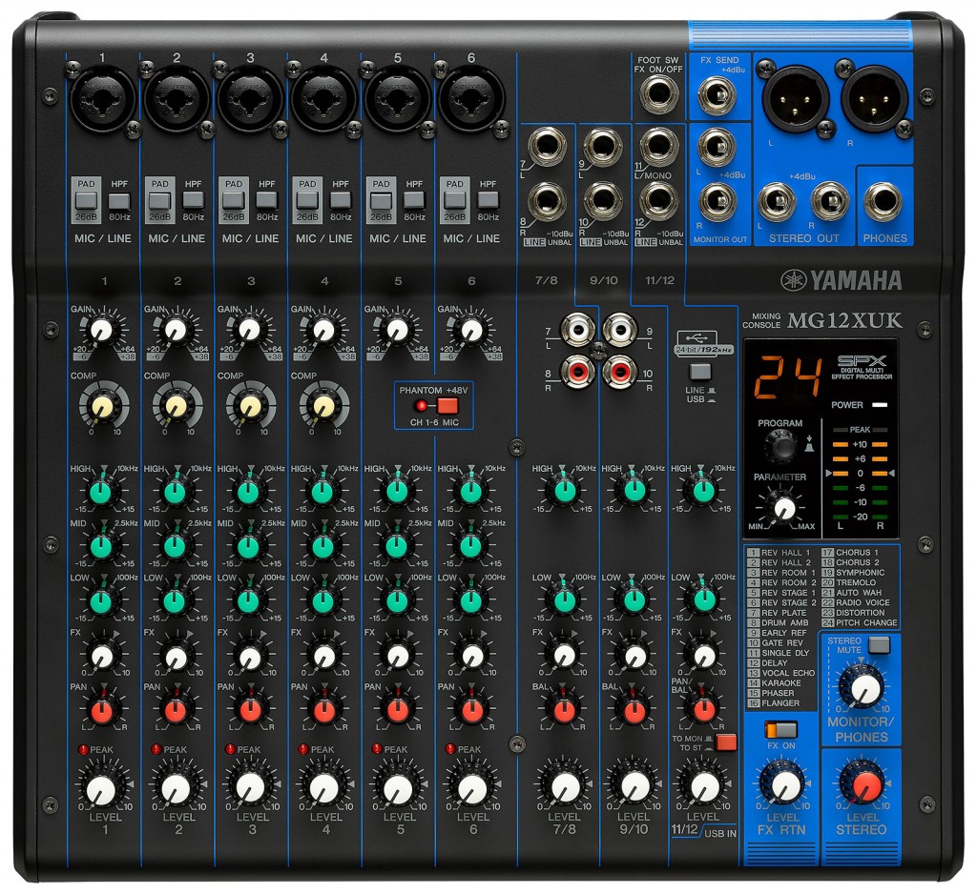Toggle the TO MON / TO ST red switch
The width and height of the screenshot is (977, 894).
point(726,742)
